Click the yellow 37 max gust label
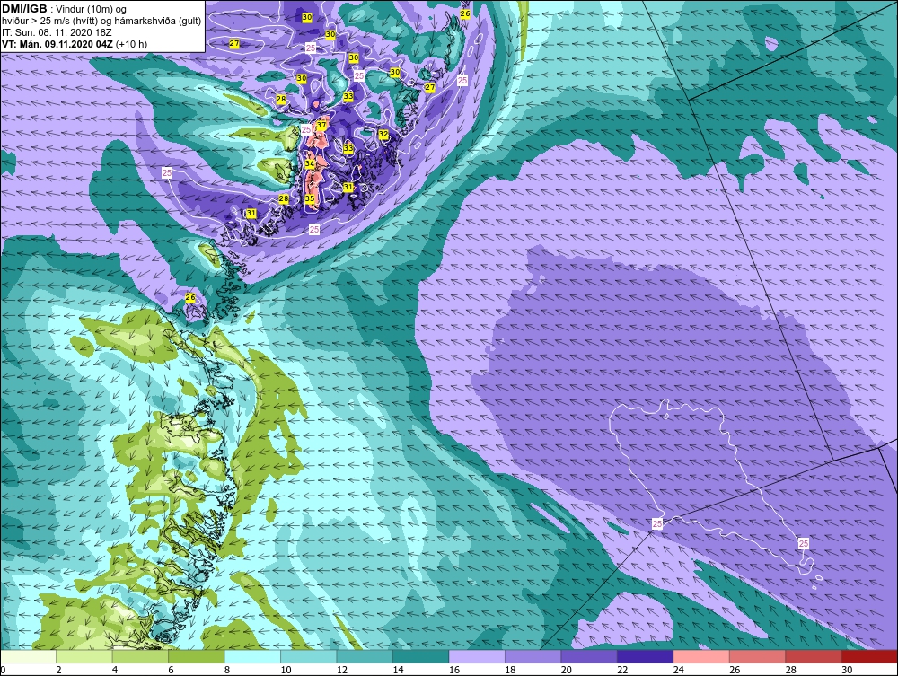Screen dimensions: 898x676 [321, 125]
